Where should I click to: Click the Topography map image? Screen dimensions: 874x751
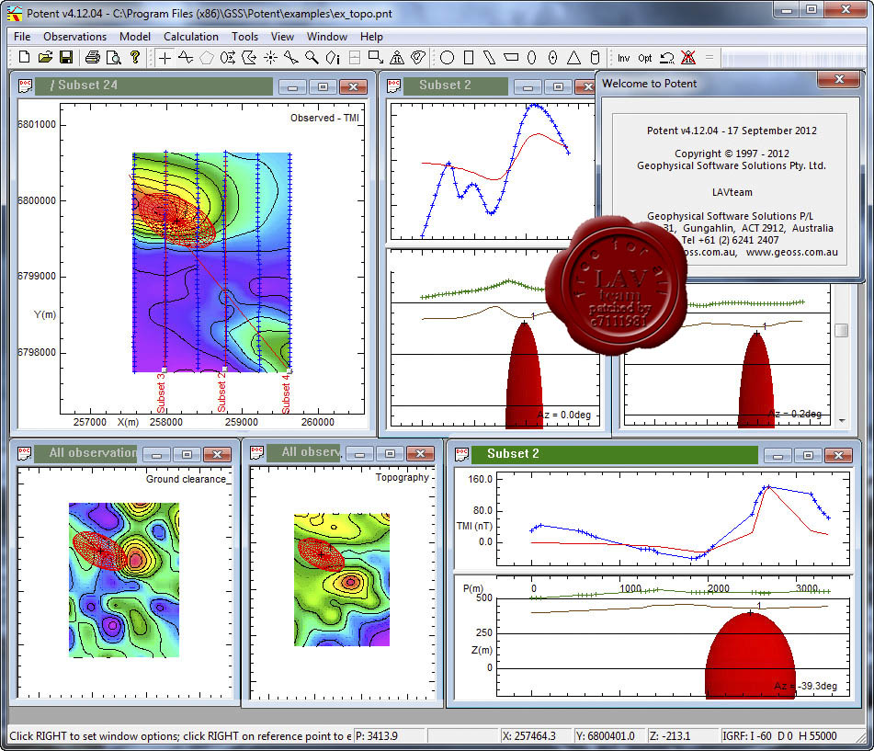pyautogui.click(x=342, y=580)
